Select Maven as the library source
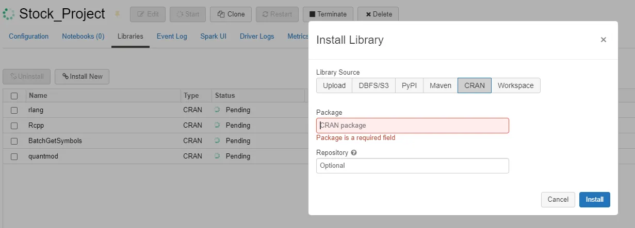The height and width of the screenshot is (228, 635). 441,85
